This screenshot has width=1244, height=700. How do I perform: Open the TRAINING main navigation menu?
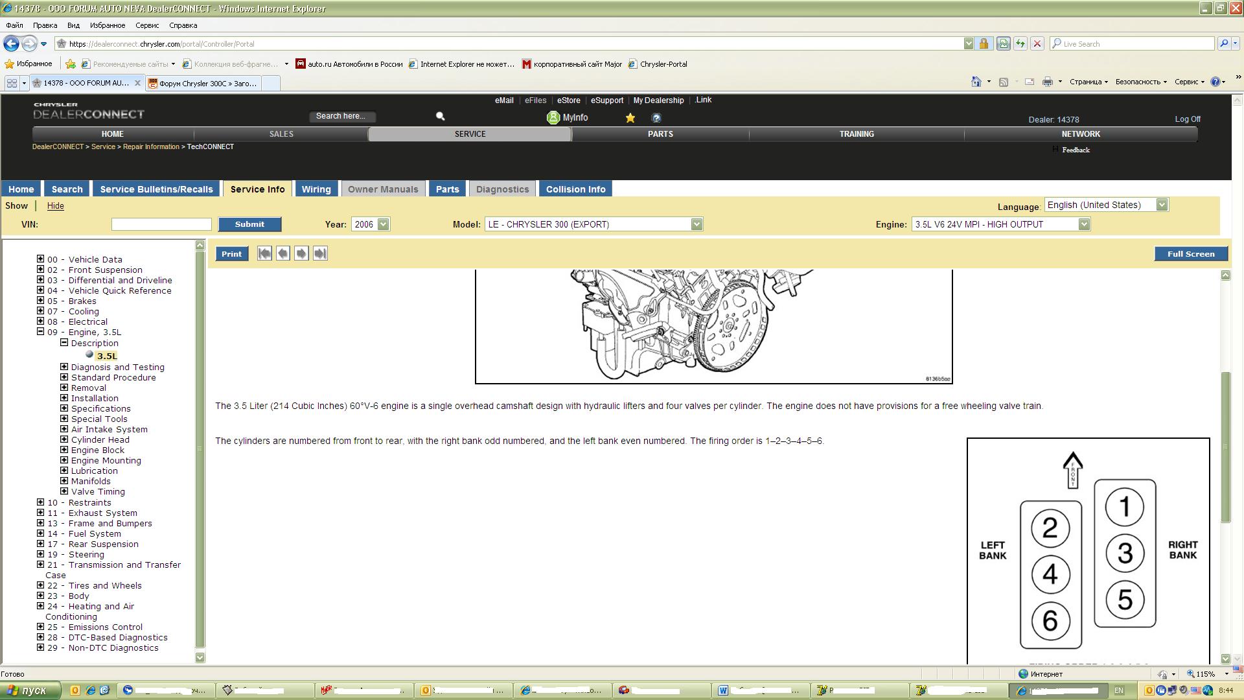(x=857, y=134)
